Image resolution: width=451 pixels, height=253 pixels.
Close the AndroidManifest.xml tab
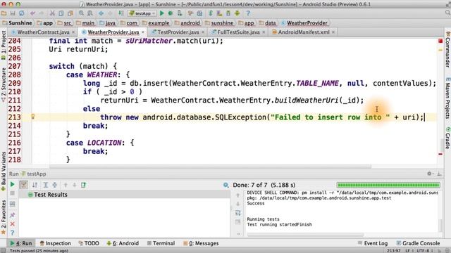pyautogui.click(x=333, y=32)
